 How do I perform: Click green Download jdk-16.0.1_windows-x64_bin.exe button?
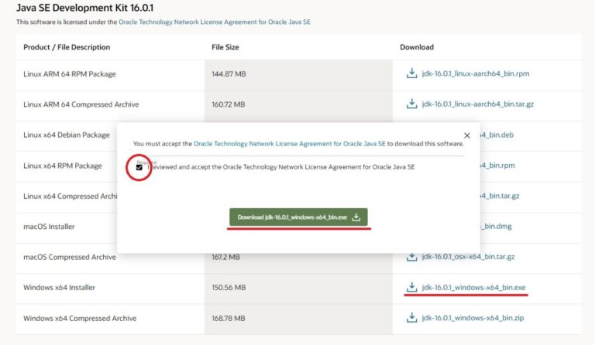point(298,217)
